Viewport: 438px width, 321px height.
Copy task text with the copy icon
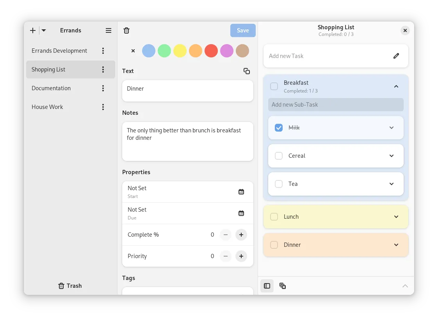coord(247,71)
